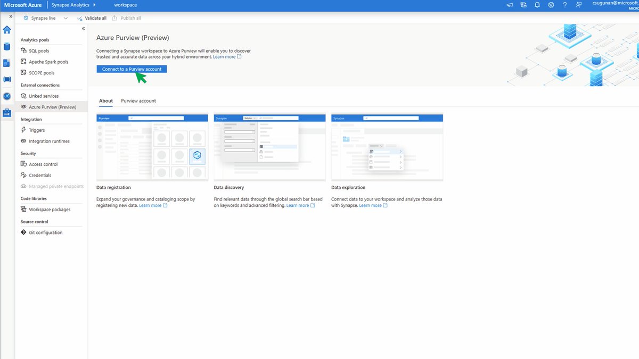
Task: Open the Home hub icon
Action: pyautogui.click(x=7, y=30)
